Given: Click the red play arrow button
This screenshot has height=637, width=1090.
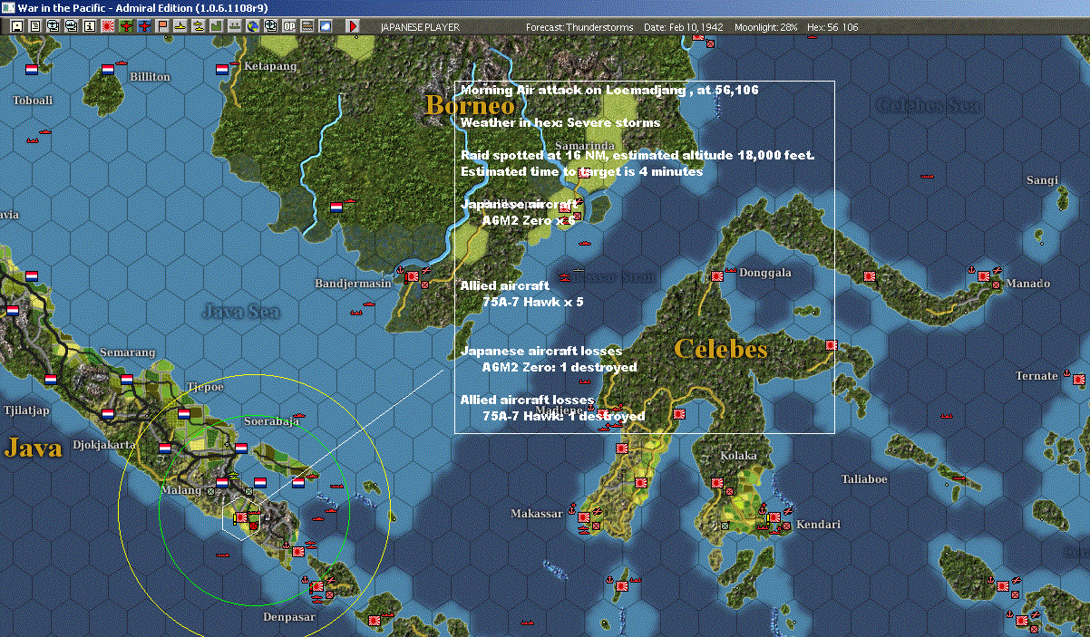Looking at the screenshot, I should (x=353, y=26).
